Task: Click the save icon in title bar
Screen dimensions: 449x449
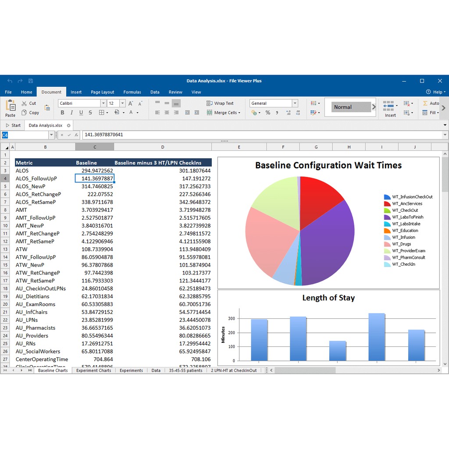Action: (31, 81)
